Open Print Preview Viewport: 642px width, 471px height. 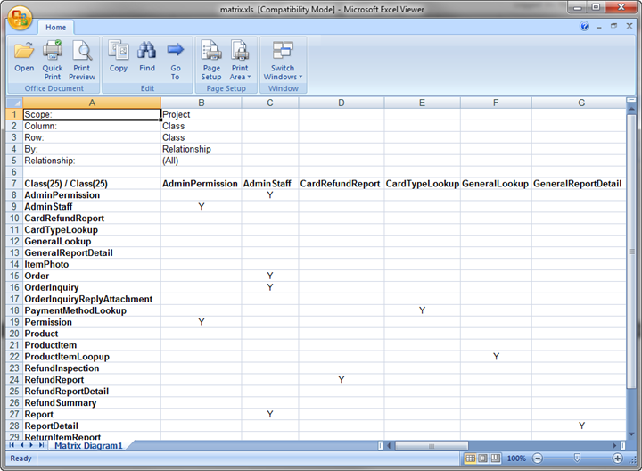point(82,60)
